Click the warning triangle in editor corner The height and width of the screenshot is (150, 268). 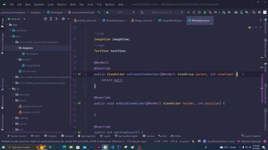pyautogui.click(x=250, y=27)
